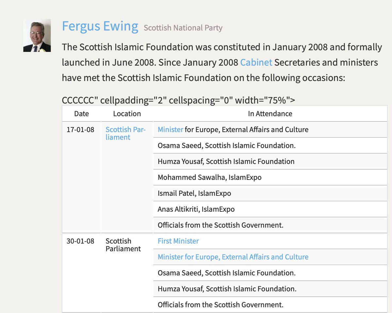
Task: Select the Location column header
Action: (x=127, y=114)
